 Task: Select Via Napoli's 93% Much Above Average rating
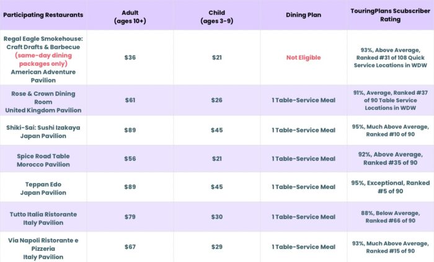(x=391, y=247)
